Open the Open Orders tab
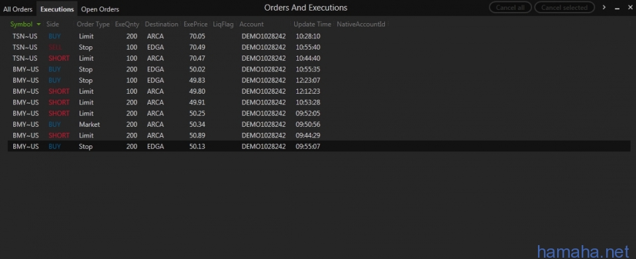This screenshot has width=636, height=259. pos(100,9)
